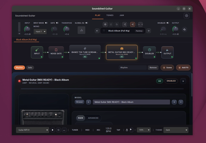206x143 pixels.
Task: Go to previous preset with left arrow
Action: point(97,31)
